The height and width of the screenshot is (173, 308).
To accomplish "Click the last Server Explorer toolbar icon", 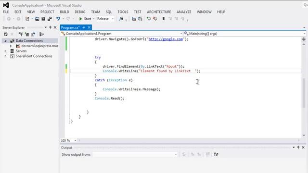I will [41, 34].
